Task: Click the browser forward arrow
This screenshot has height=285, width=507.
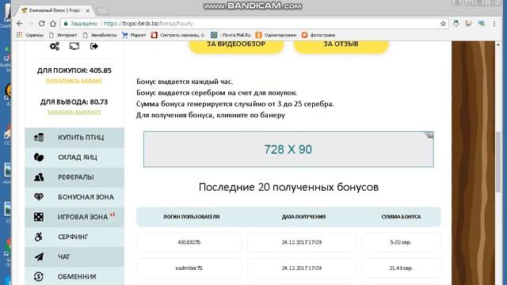Action: [x=30, y=24]
